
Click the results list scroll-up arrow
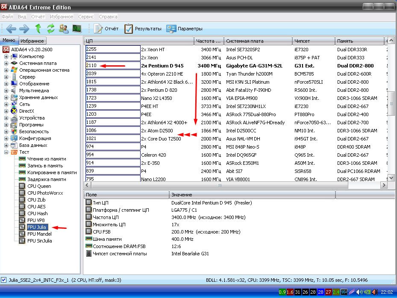[x=391, y=41]
